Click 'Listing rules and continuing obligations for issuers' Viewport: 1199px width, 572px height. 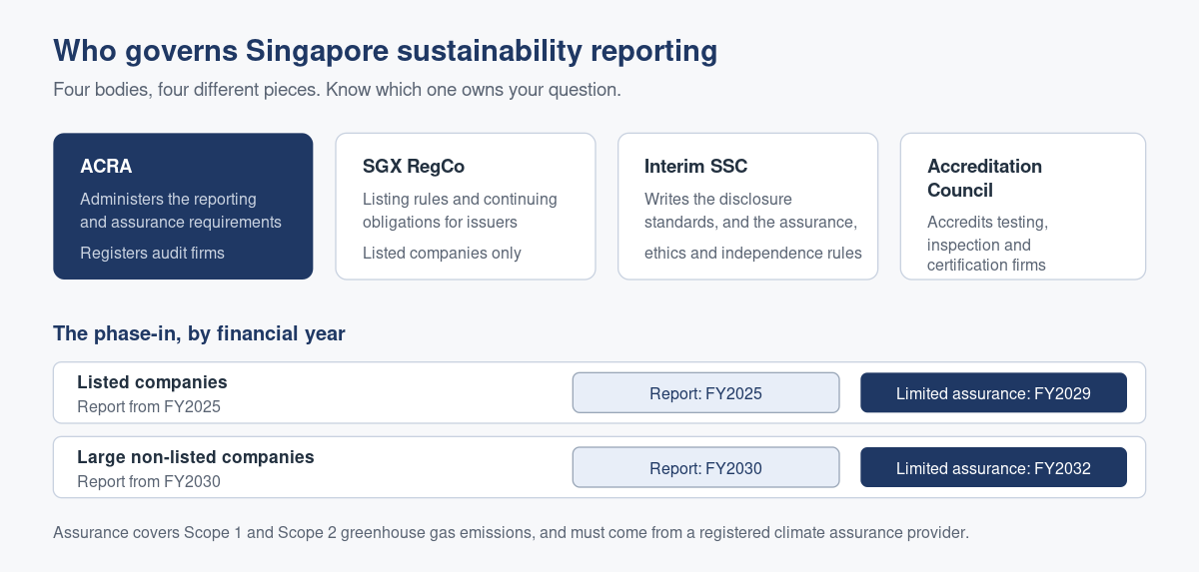[x=460, y=211]
